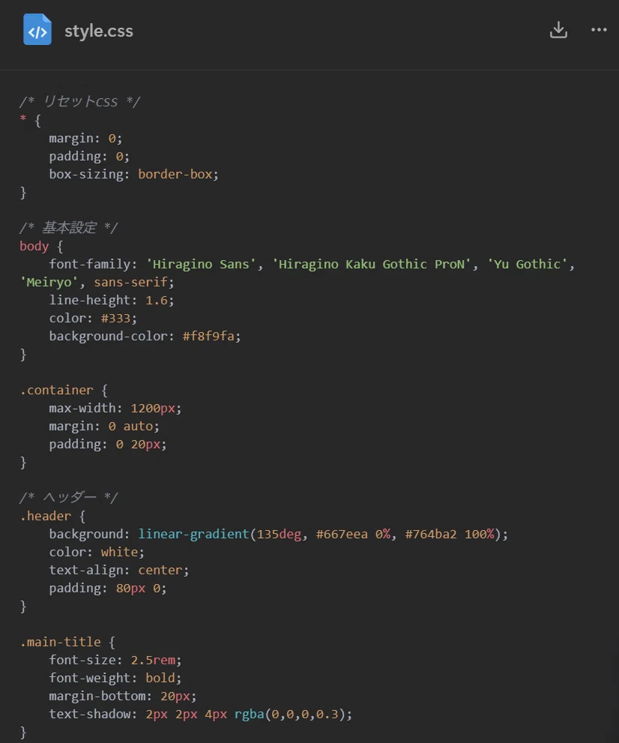Click the universal selector asterisk
619x743 pixels.
pos(22,118)
